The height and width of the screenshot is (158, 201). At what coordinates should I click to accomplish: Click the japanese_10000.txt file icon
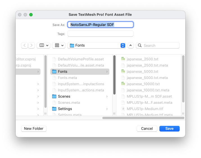[123, 84]
